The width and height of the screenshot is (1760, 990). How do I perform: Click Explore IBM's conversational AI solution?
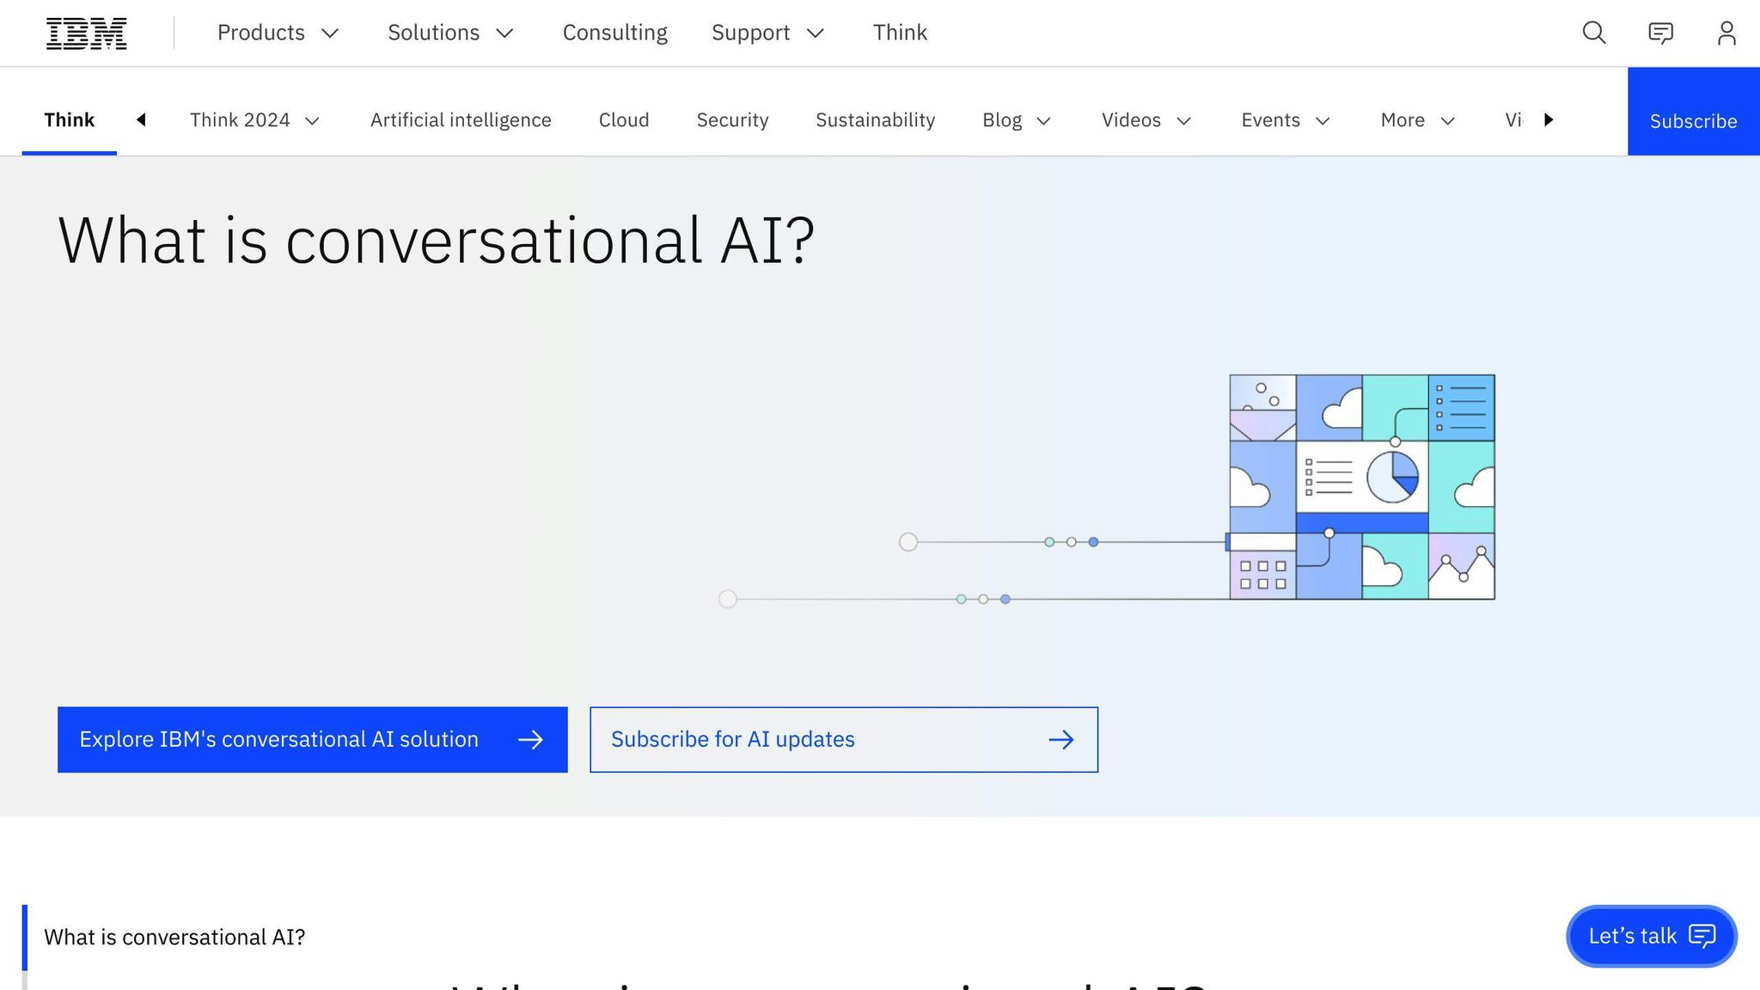(312, 739)
